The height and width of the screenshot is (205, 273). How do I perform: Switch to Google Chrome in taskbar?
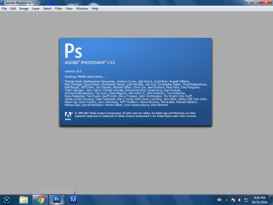[40, 200]
